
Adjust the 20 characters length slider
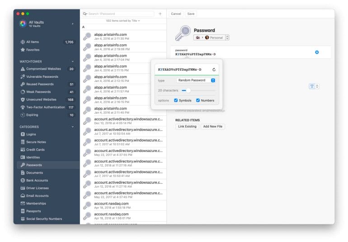pos(188,90)
